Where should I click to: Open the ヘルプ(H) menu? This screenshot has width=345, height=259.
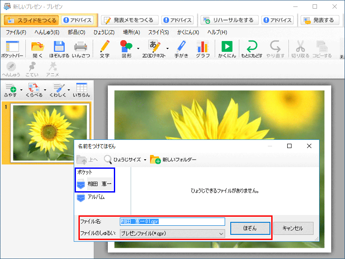coord(217,32)
